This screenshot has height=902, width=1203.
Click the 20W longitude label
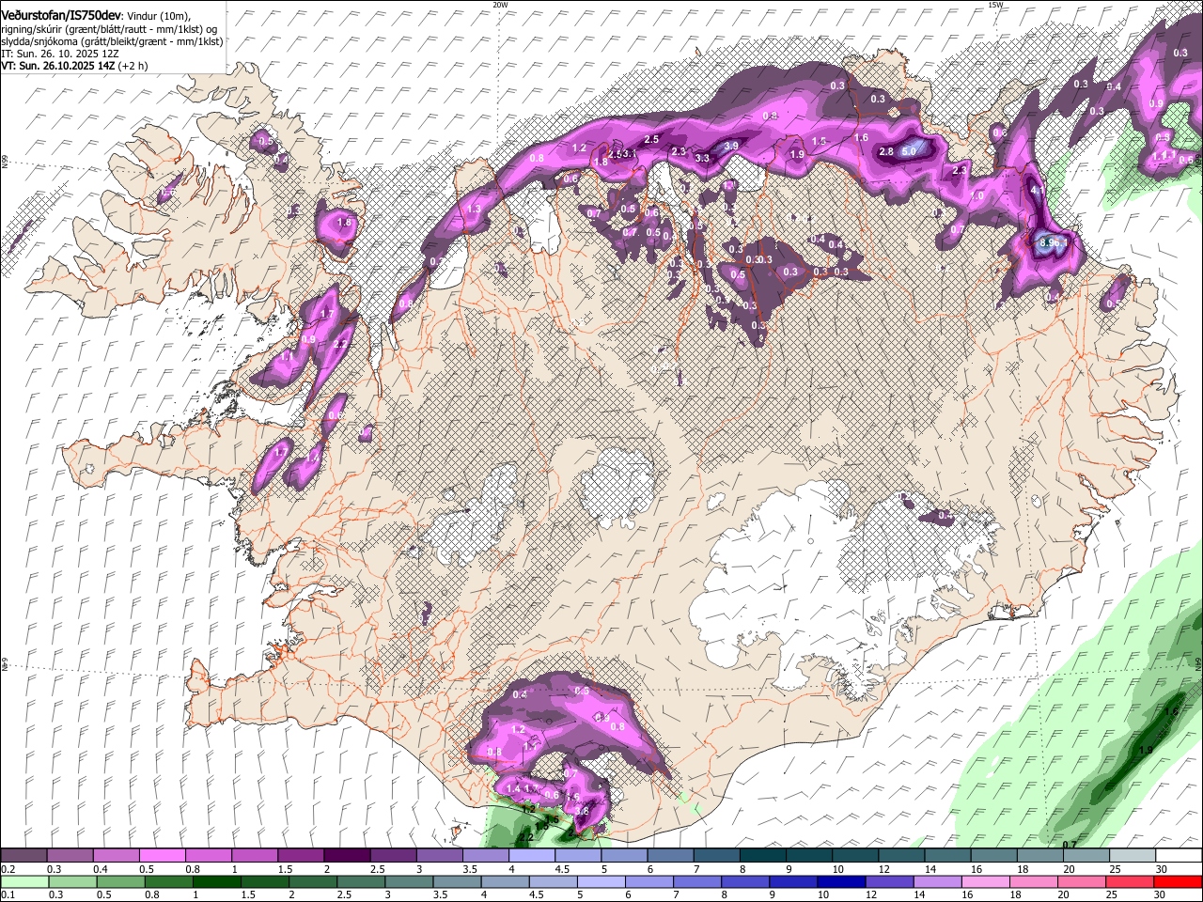click(500, 5)
